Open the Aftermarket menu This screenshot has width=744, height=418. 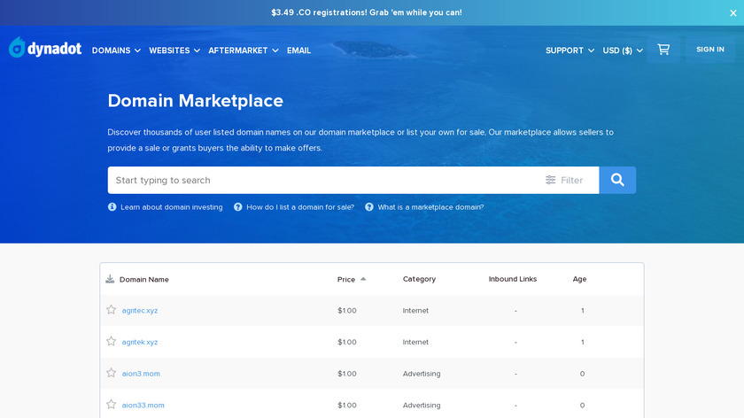pos(243,50)
